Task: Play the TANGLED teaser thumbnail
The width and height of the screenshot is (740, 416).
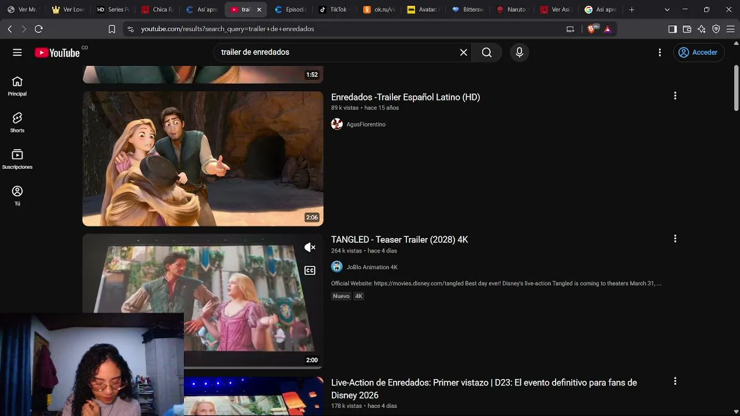Action: (203, 300)
